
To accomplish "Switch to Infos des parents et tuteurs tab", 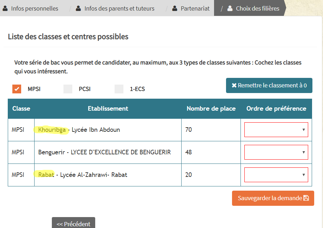I will tap(119, 8).
